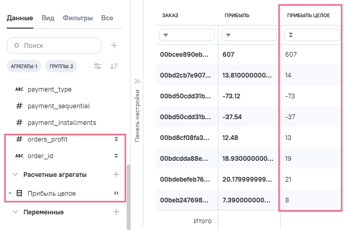Click the Агрегаты: 1 chip
Screen dimensions: 344x230
23,66
